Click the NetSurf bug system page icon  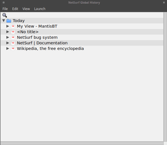click(x=13, y=37)
